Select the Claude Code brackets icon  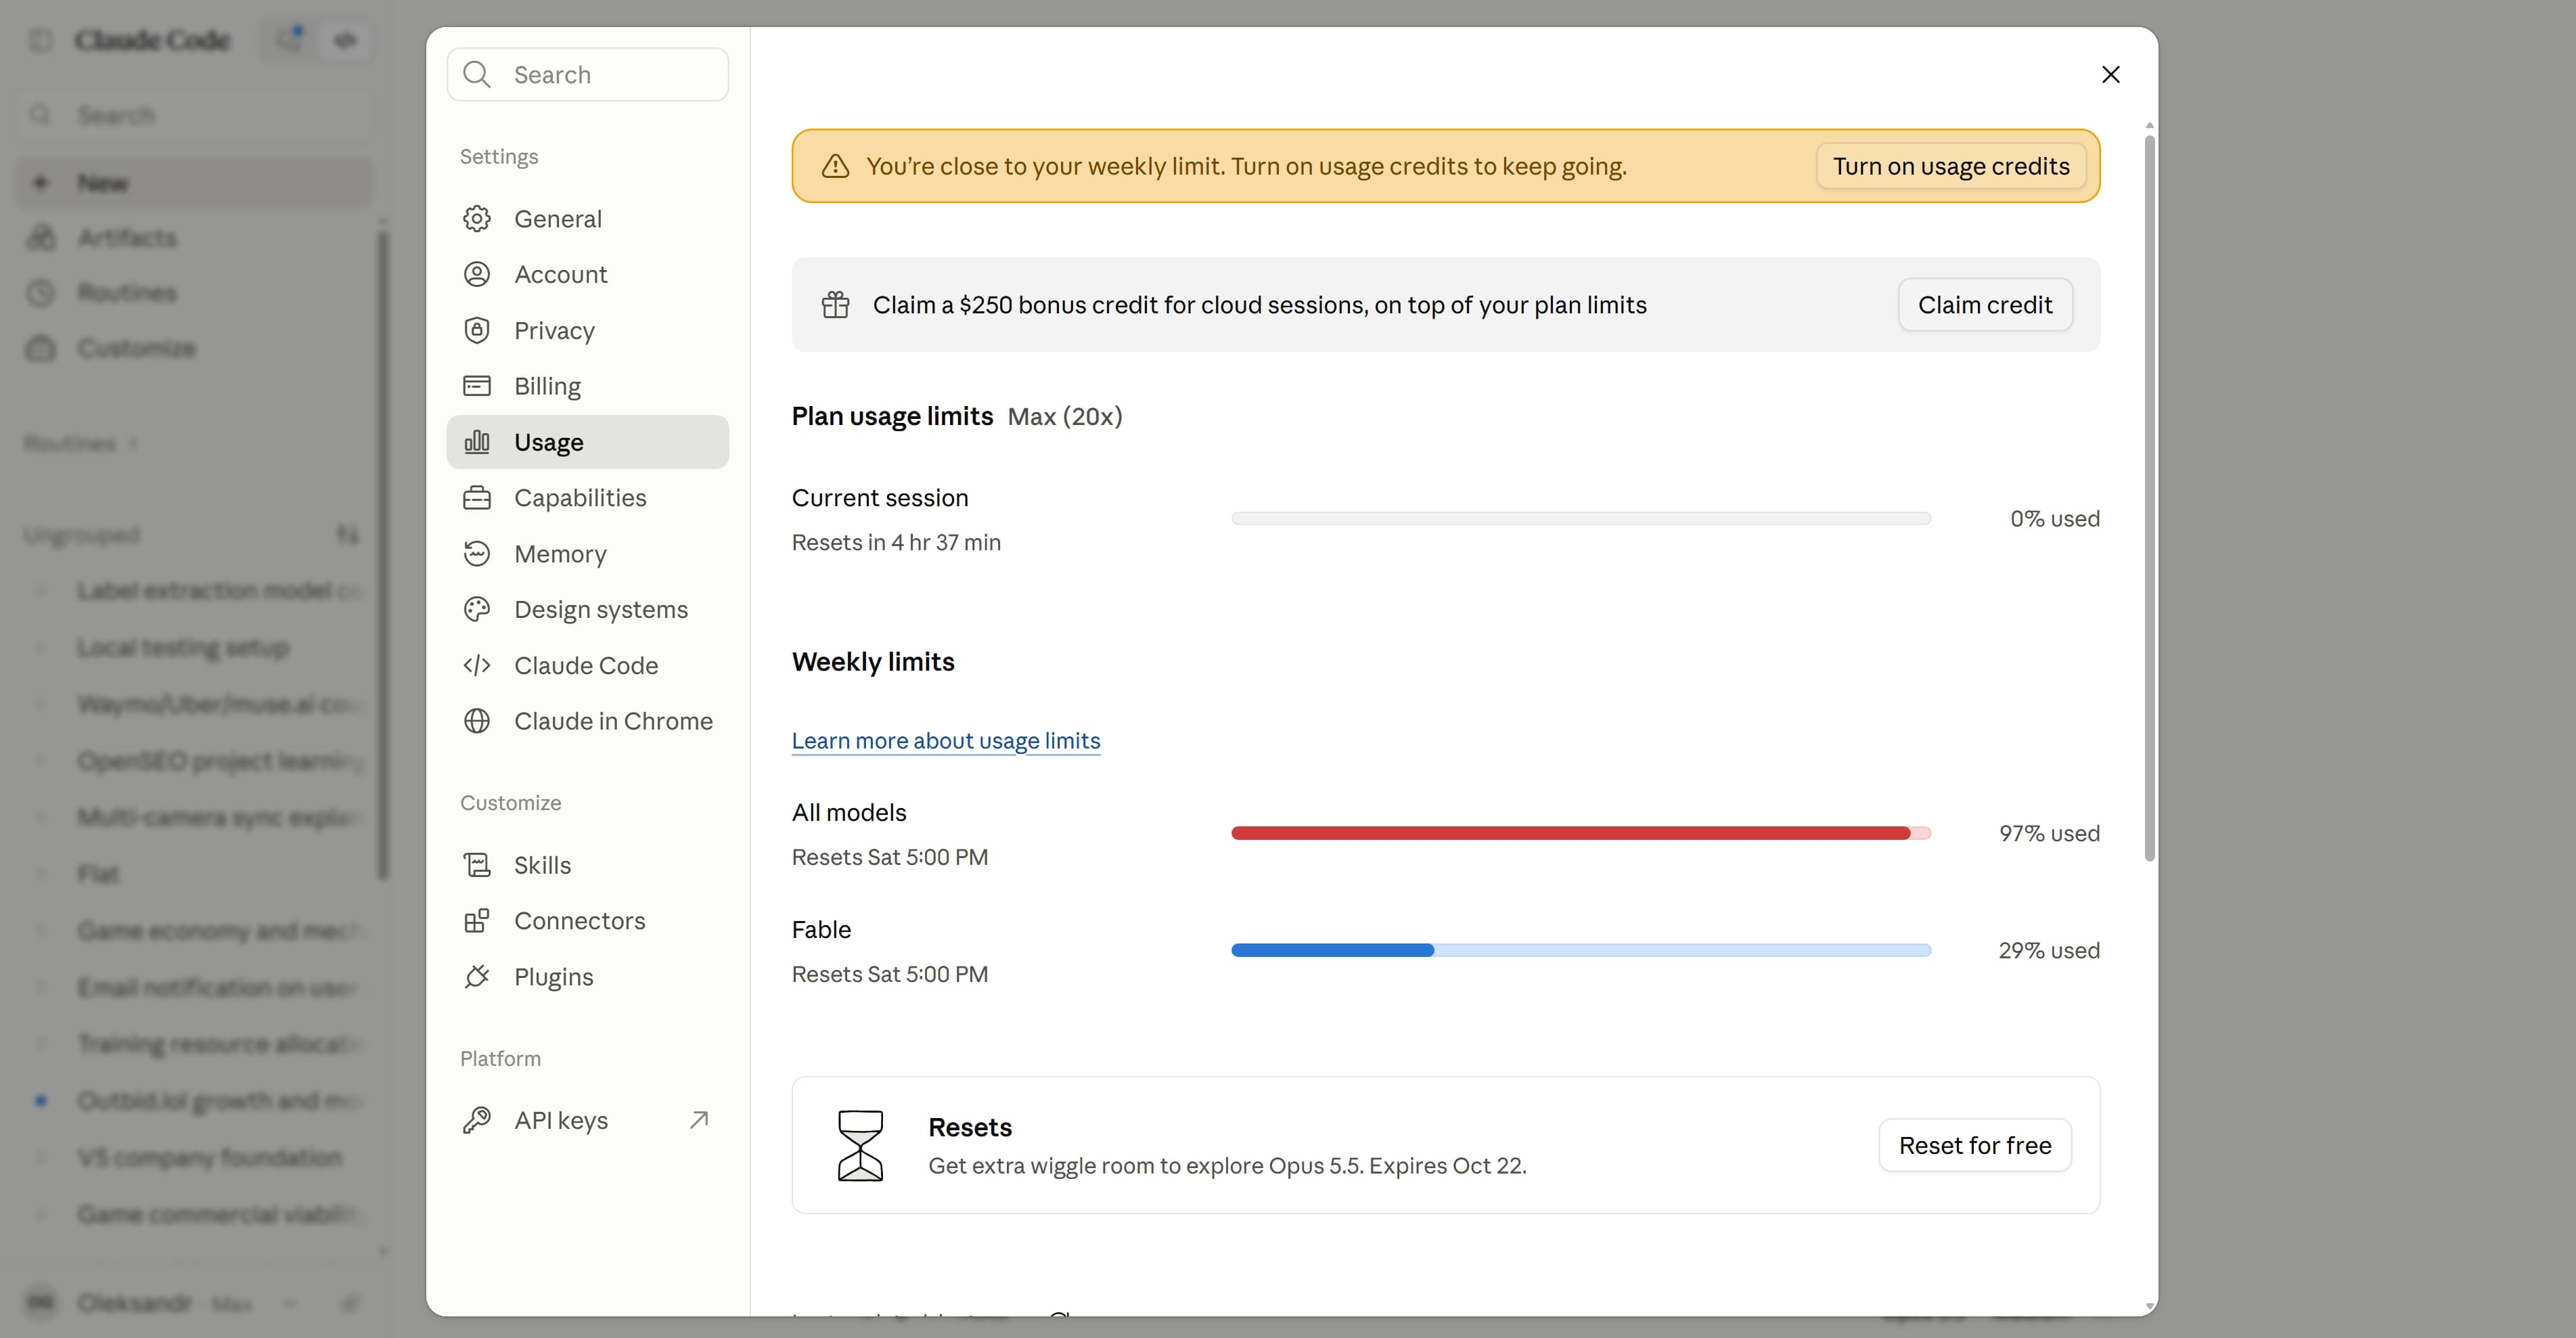coord(477,665)
